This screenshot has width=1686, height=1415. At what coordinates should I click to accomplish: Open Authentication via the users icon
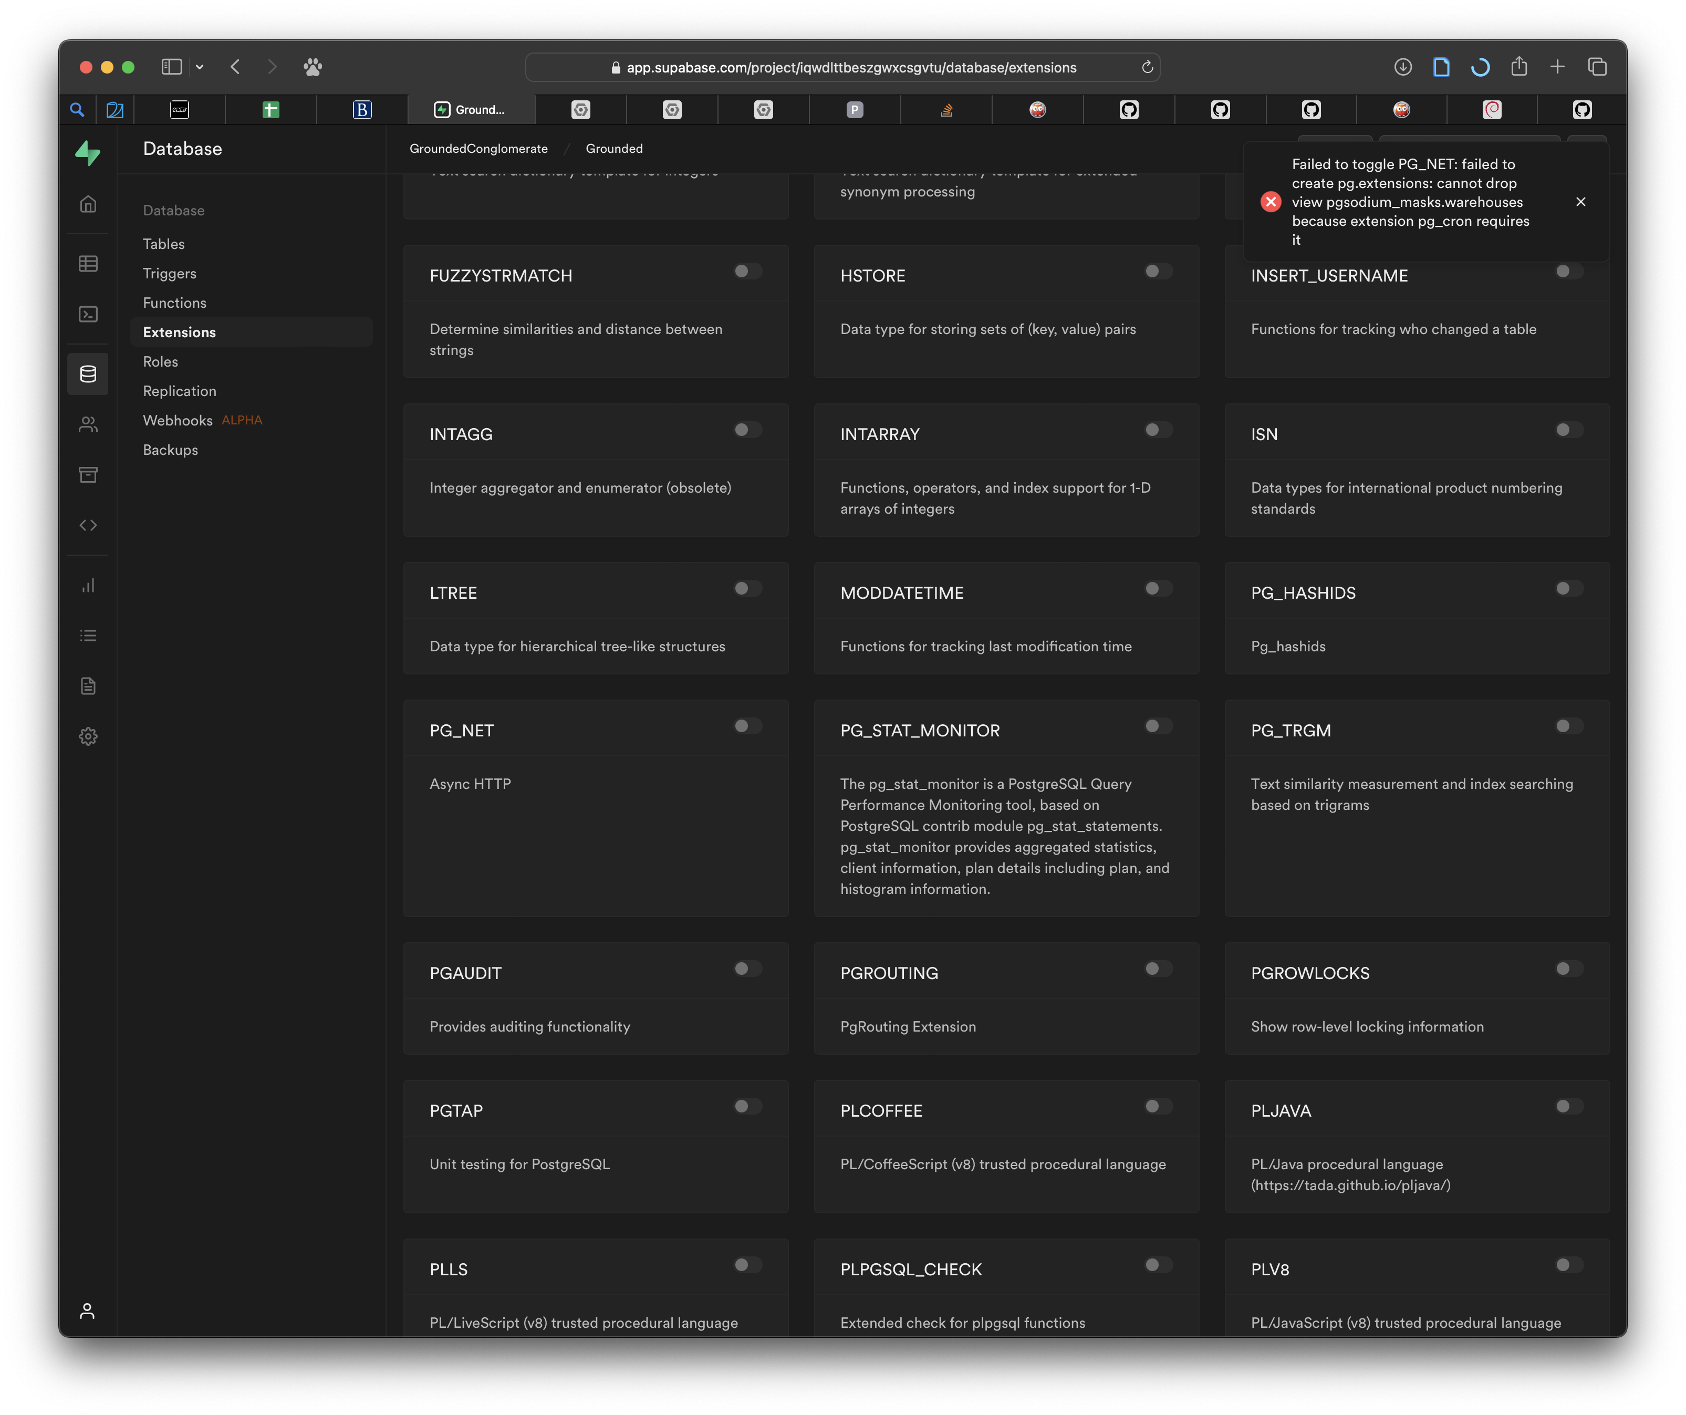click(x=88, y=424)
